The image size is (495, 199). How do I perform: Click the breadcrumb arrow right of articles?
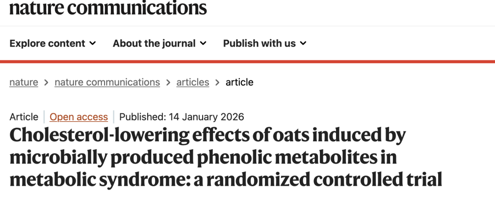point(217,82)
